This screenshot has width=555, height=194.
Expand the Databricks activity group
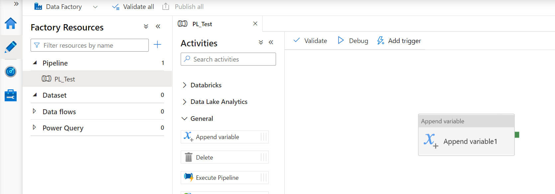pos(185,85)
